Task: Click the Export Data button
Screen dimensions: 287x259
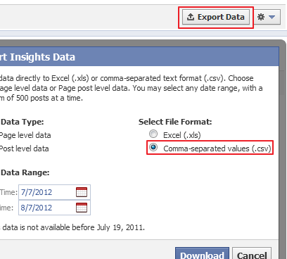Action: 216,17
